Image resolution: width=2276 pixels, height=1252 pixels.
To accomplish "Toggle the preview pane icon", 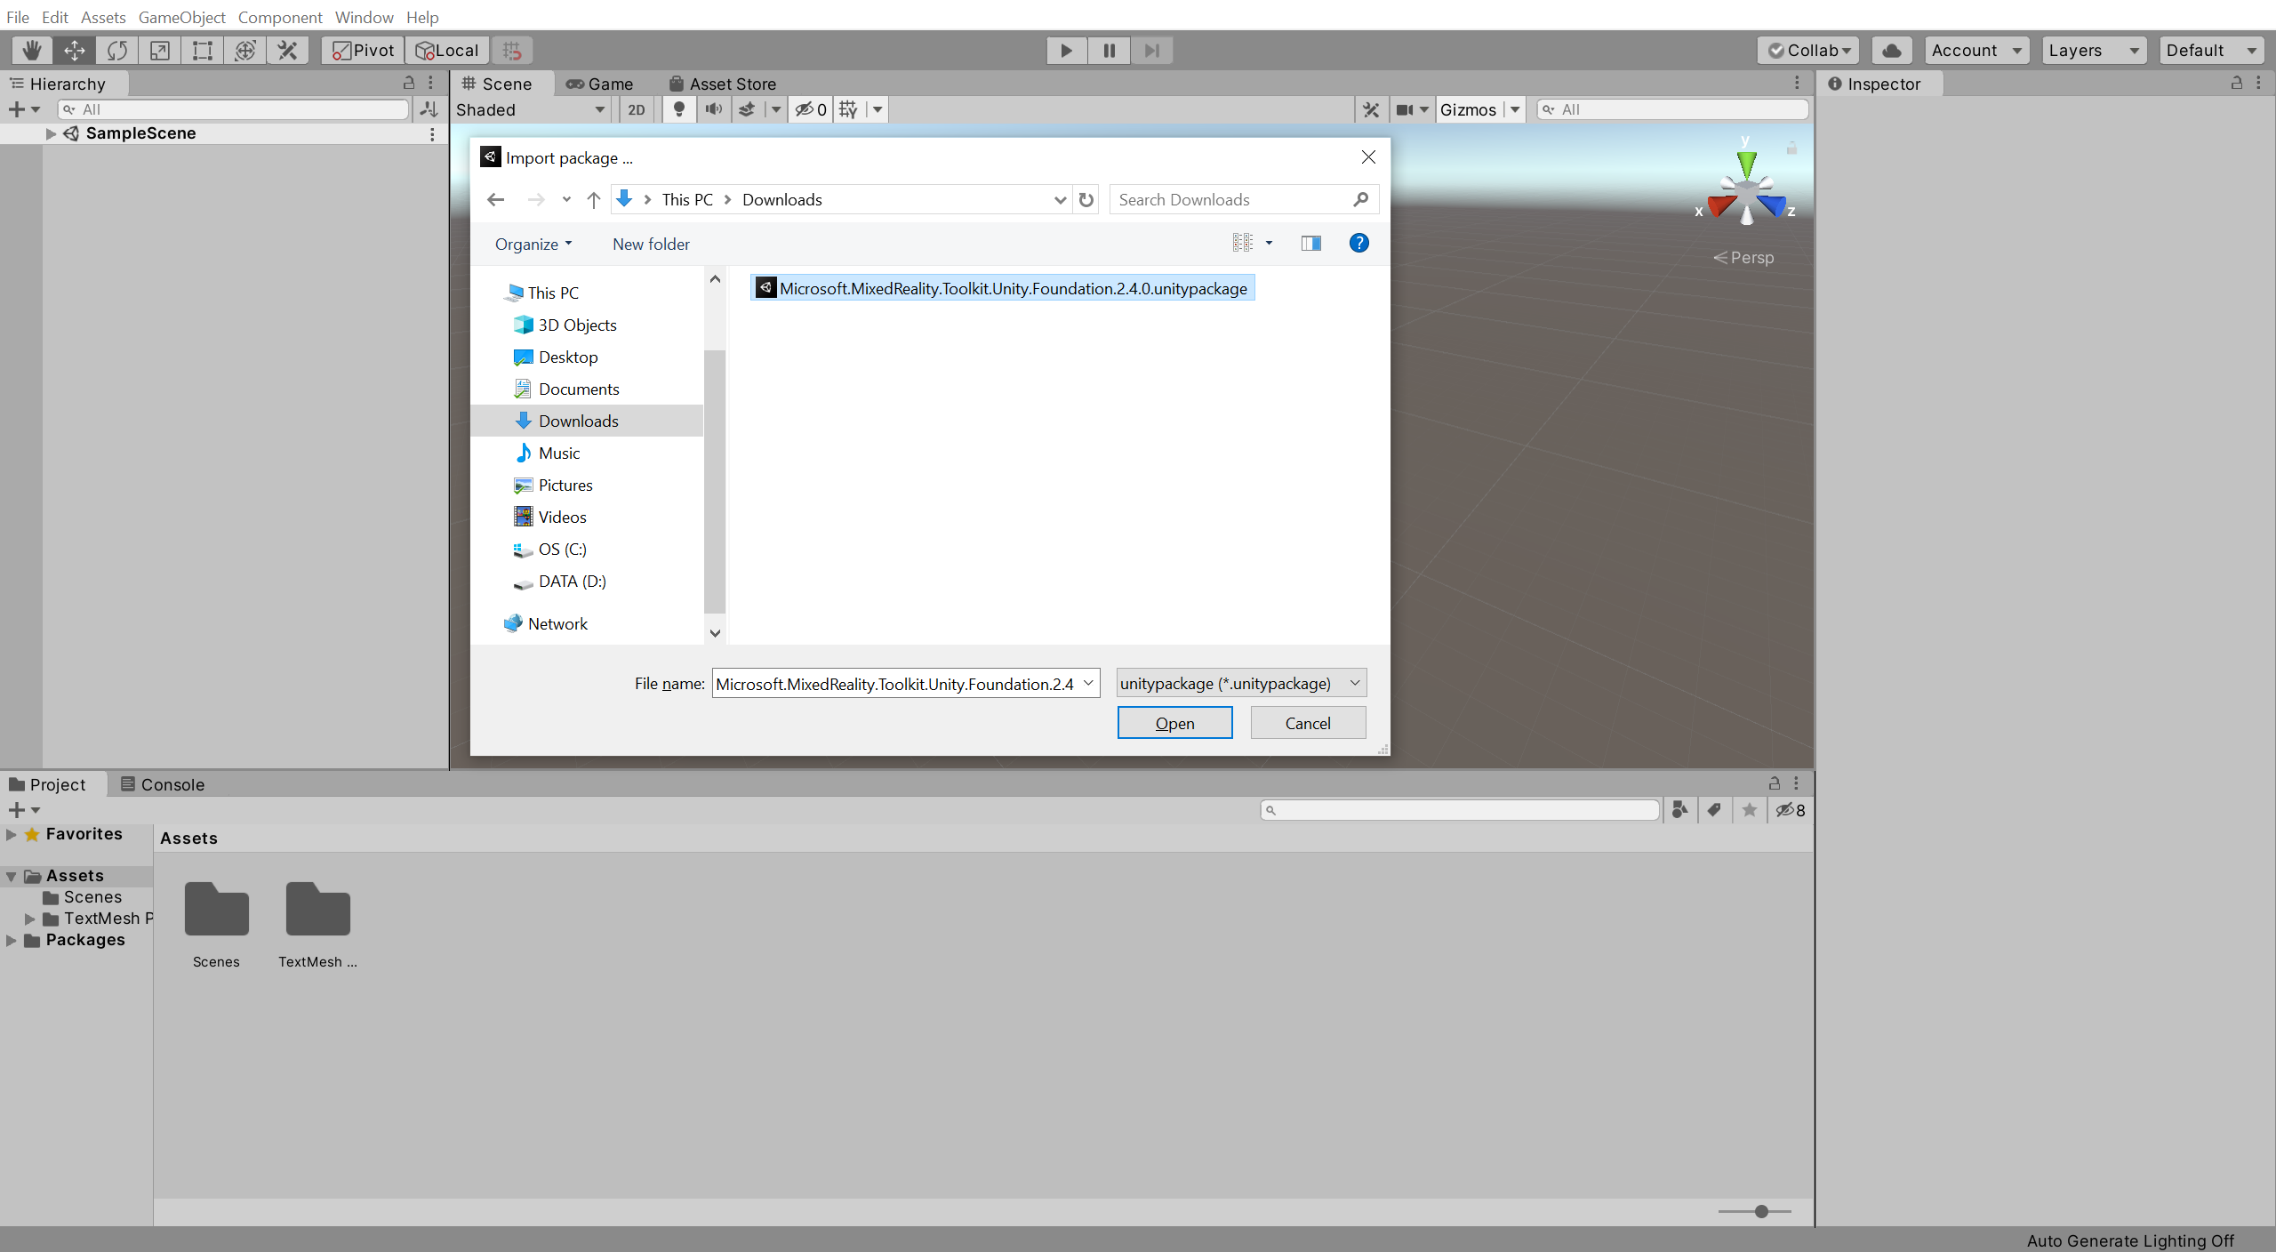I will coord(1310,244).
